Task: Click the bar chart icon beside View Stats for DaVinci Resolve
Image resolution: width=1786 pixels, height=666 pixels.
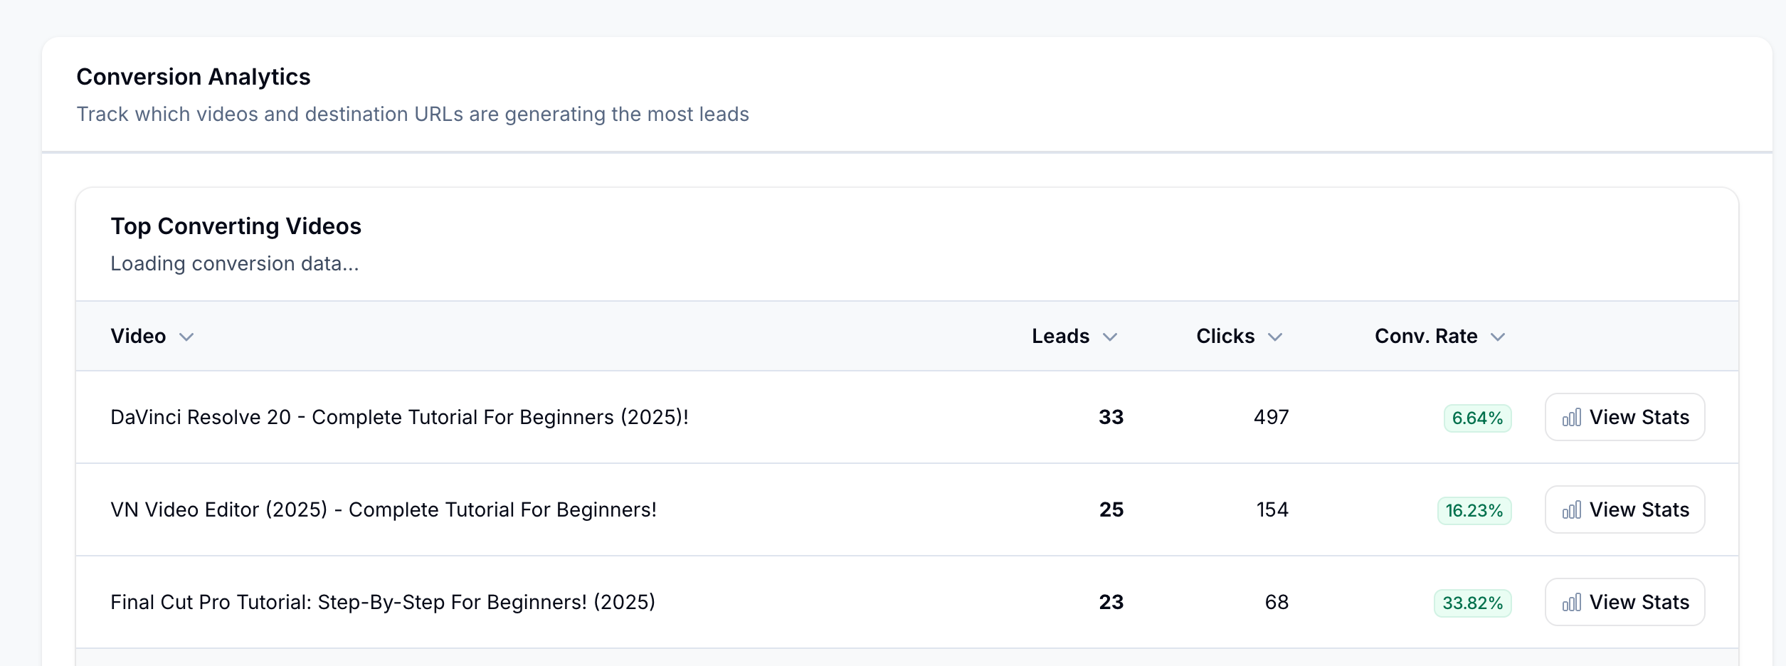Action: click(x=1573, y=417)
